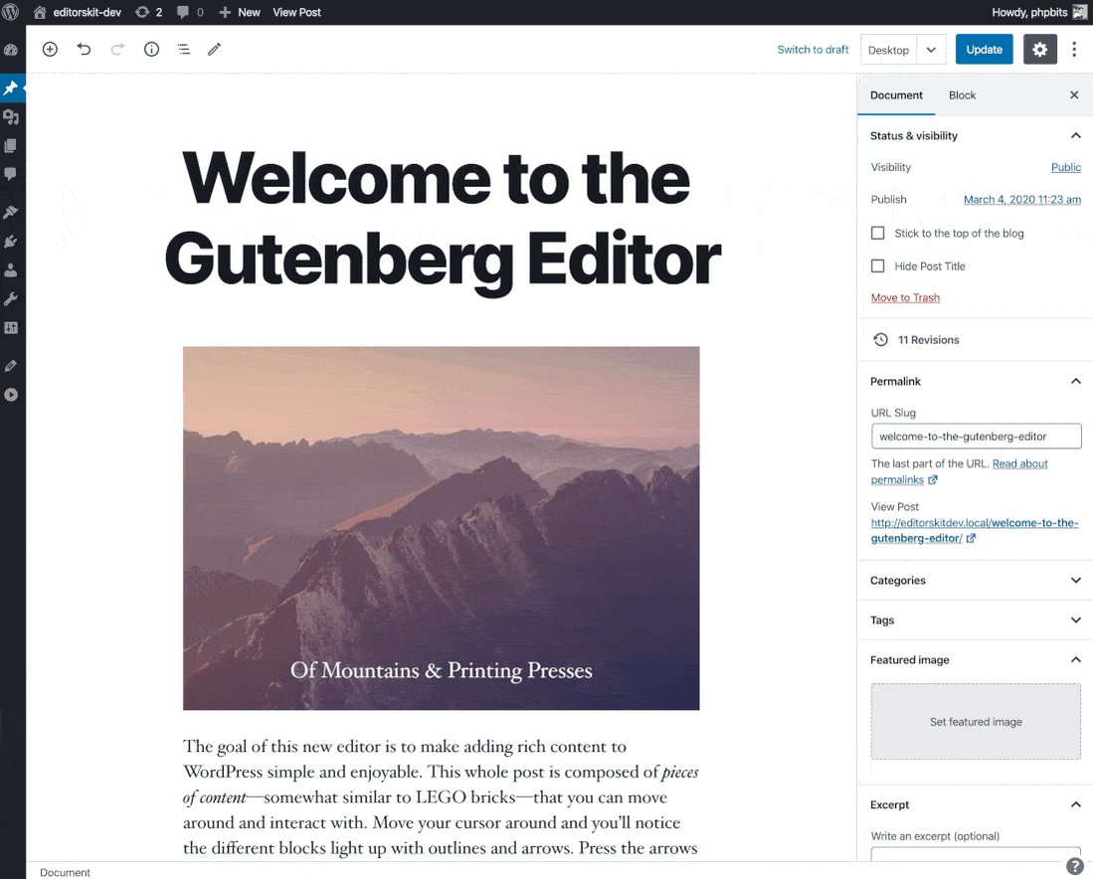Change visibility via the Public link
The image size is (1093, 879).
point(1066,167)
